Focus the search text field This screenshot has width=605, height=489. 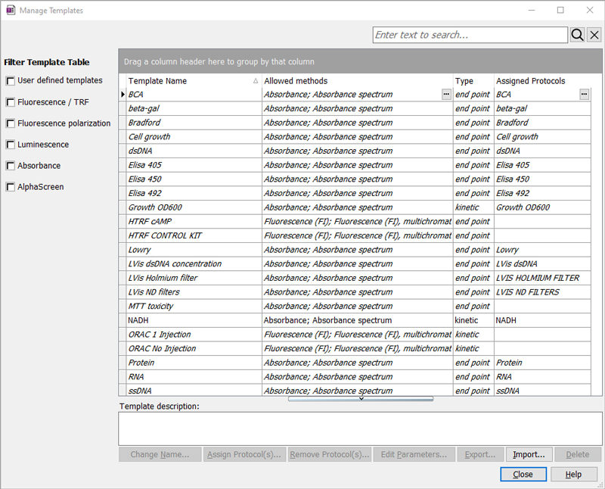click(470, 35)
